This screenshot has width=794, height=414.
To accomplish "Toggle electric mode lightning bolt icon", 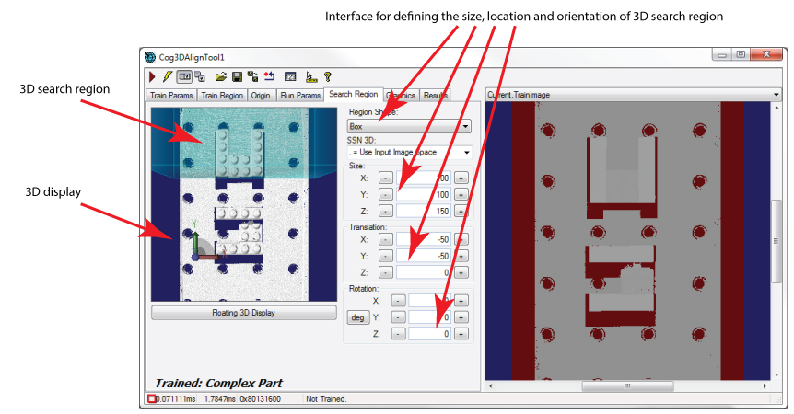I will (167, 76).
